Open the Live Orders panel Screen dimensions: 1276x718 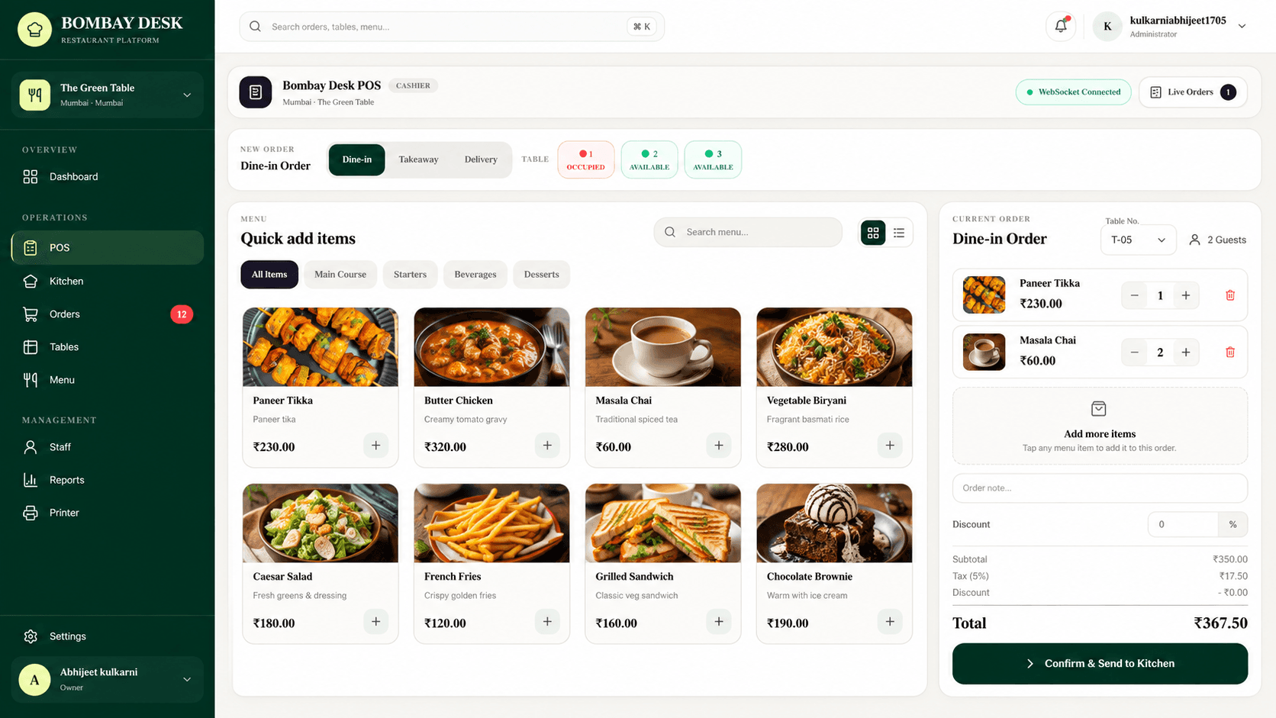(1193, 92)
